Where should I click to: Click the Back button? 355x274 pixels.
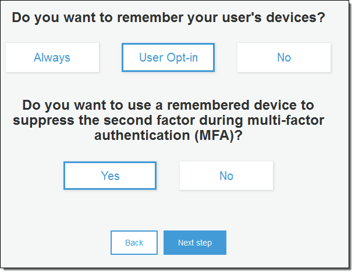click(x=134, y=243)
